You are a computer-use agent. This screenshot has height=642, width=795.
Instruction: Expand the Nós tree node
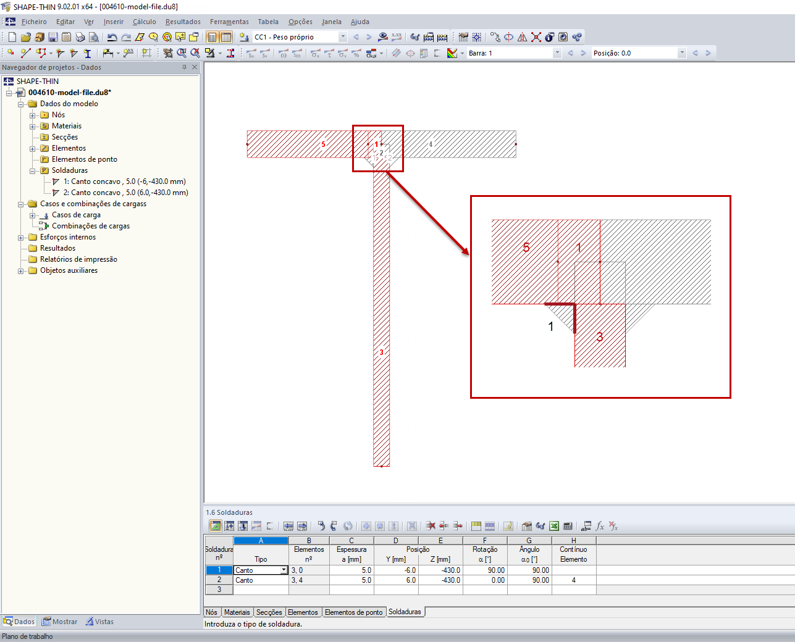click(33, 115)
